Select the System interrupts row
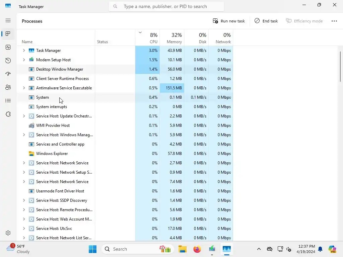Viewport: 343px width, 257px height. pyautogui.click(x=125, y=107)
